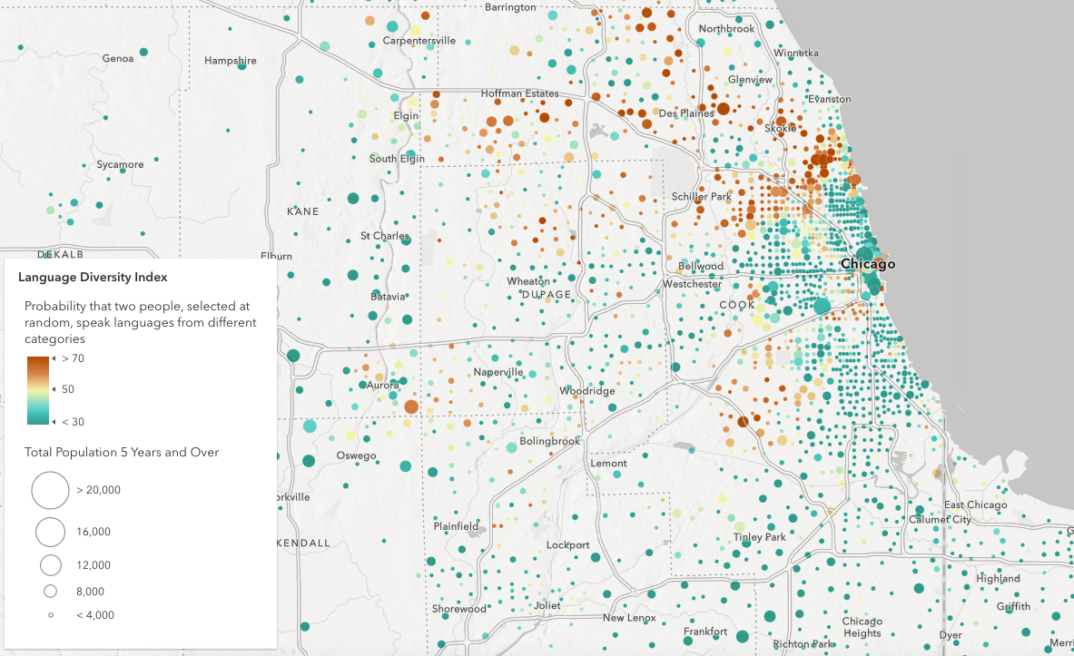
Task: Click the 'KENDALL' county label
Action: 303,543
